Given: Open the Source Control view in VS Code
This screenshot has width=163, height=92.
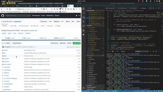Looking at the screenshot, I should tap(84, 17).
